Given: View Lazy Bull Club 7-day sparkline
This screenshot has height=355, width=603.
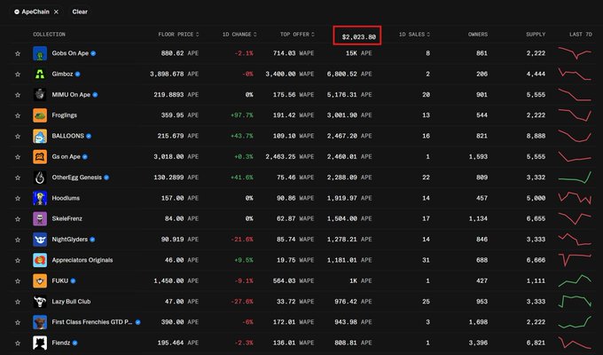Looking at the screenshot, I should click(575, 301).
